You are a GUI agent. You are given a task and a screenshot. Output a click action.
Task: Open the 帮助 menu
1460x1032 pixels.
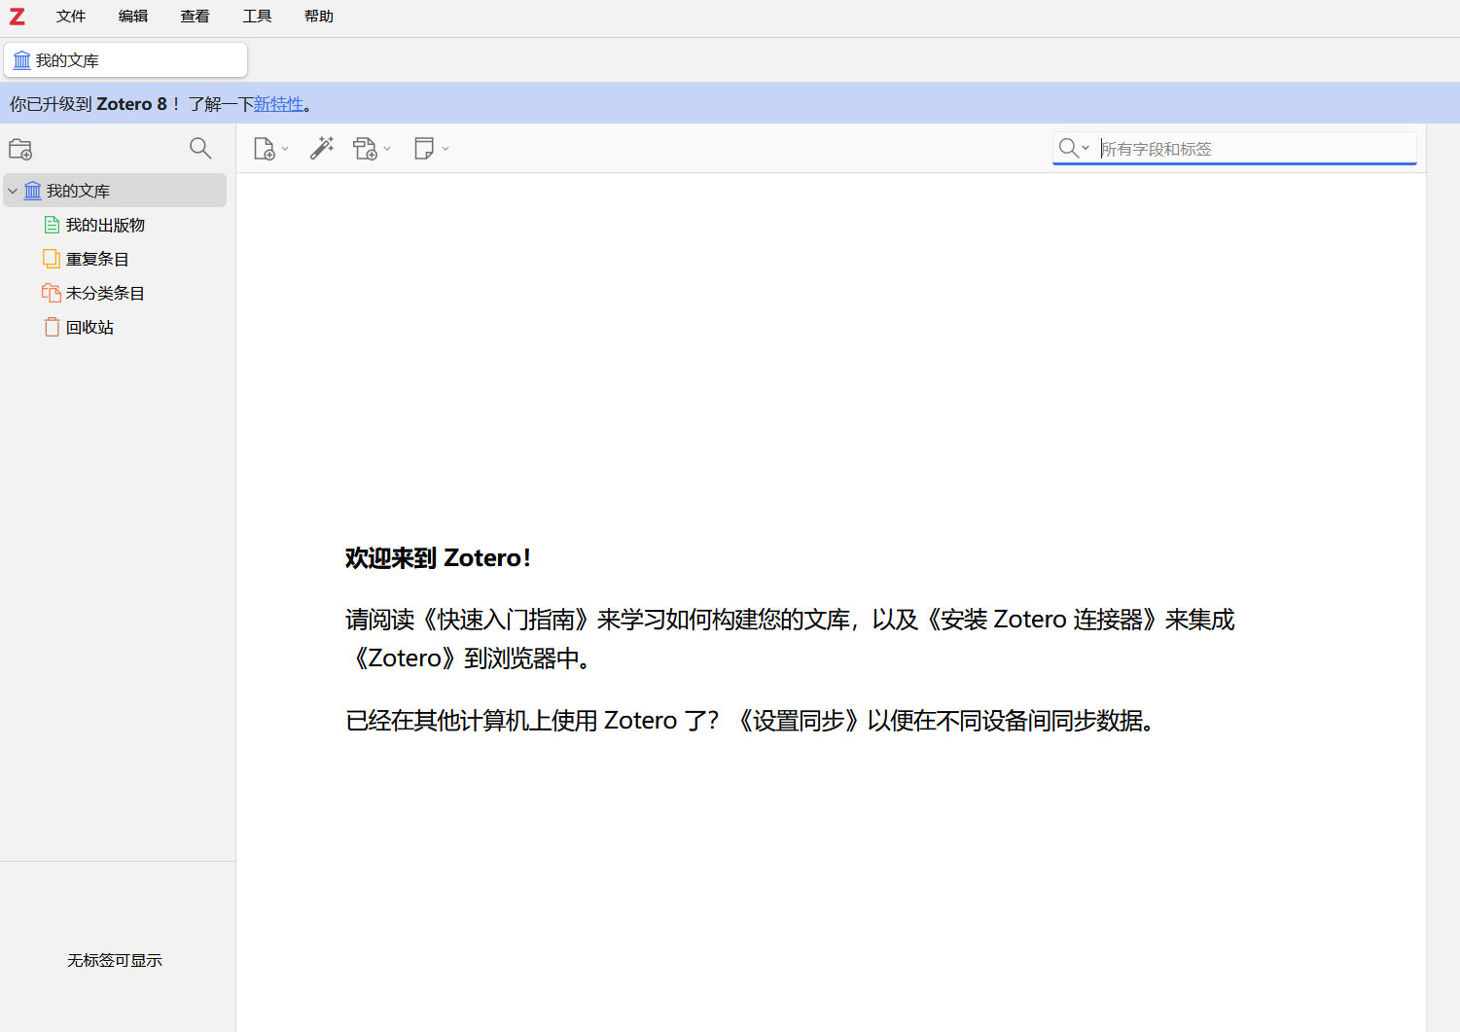pos(319,17)
